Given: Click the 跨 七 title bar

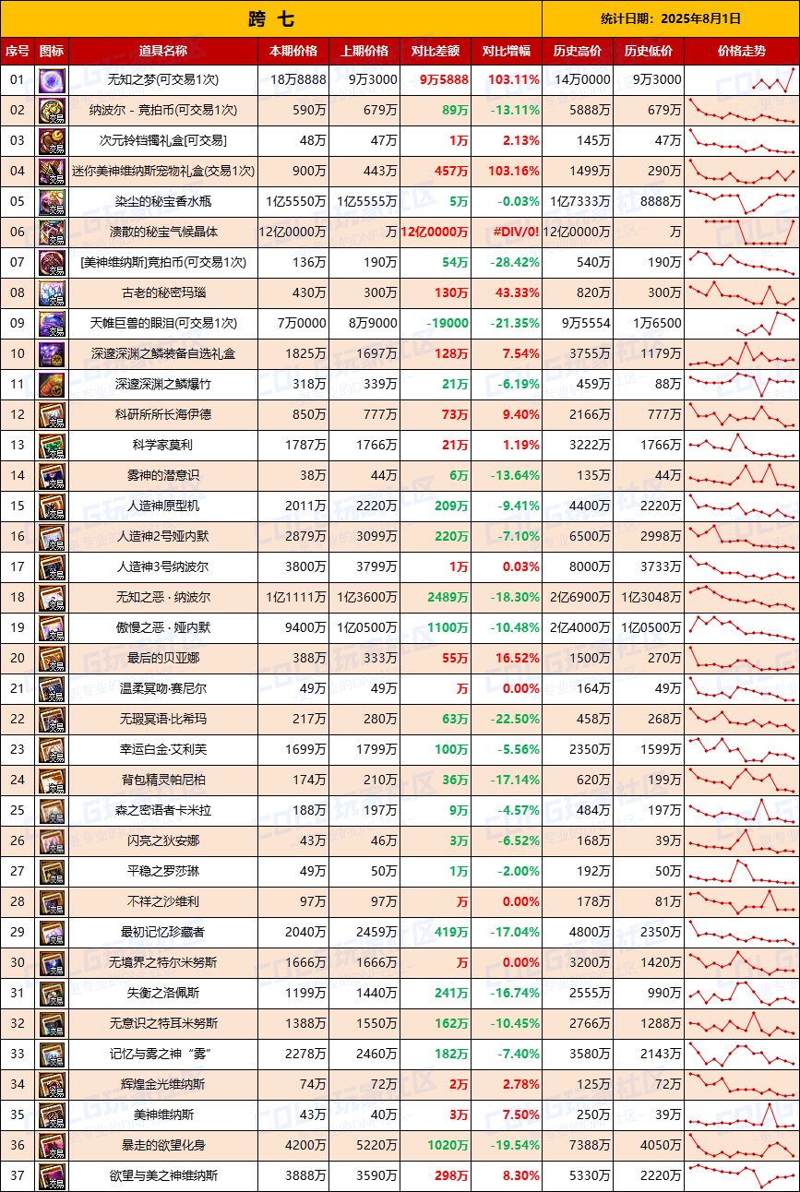Looking at the screenshot, I should [271, 18].
